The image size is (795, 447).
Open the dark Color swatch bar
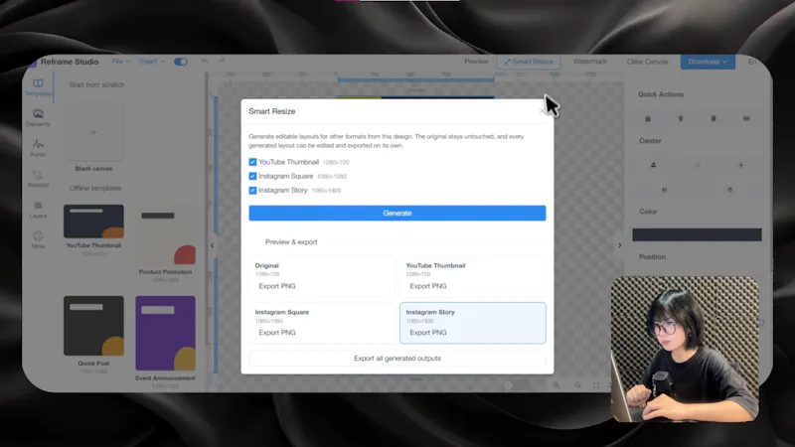pyautogui.click(x=697, y=234)
